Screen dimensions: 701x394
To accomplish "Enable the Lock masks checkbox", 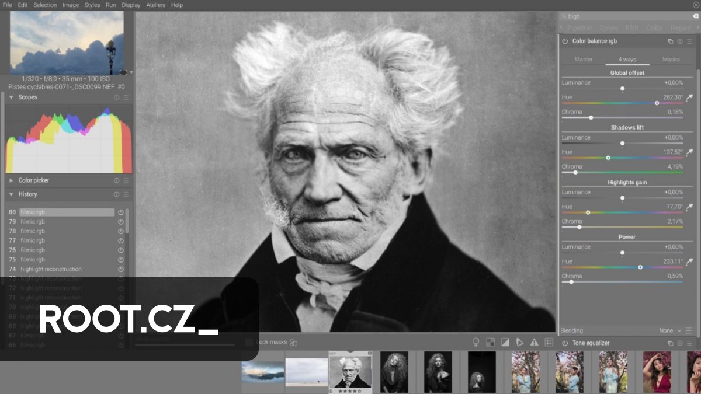I will pyautogui.click(x=248, y=343).
